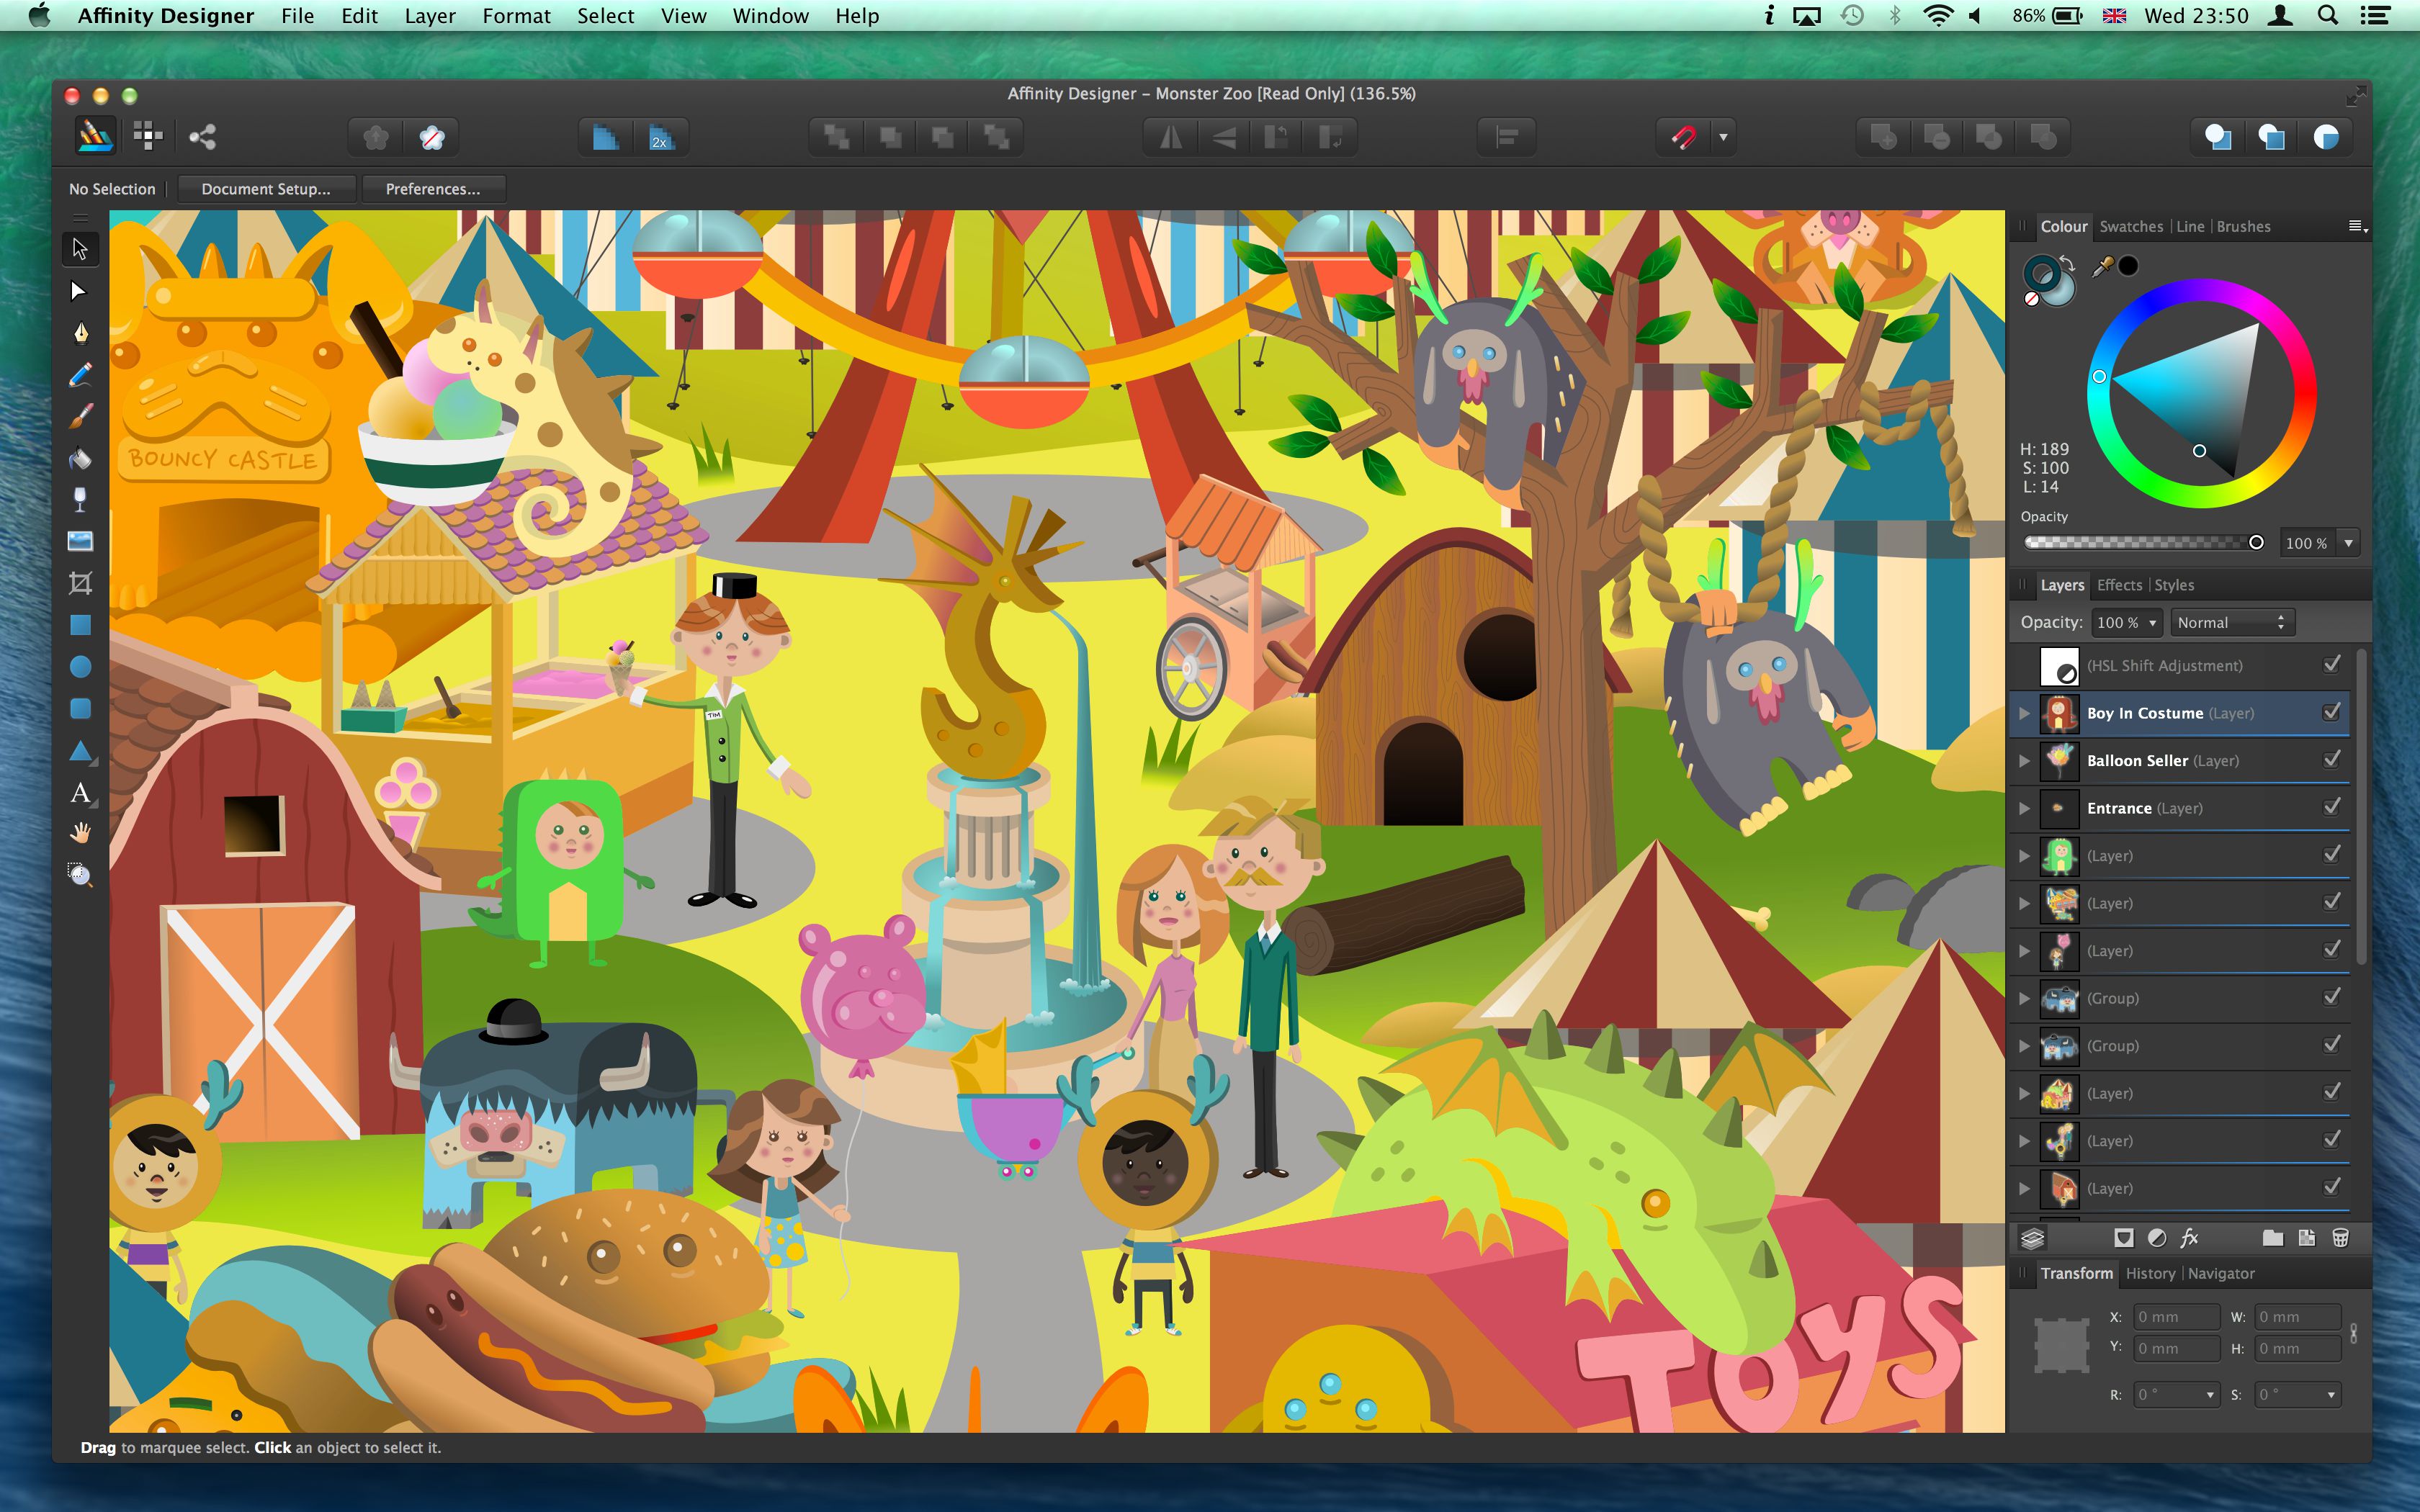
Task: Open layer effects fx icon
Action: [x=2189, y=1238]
